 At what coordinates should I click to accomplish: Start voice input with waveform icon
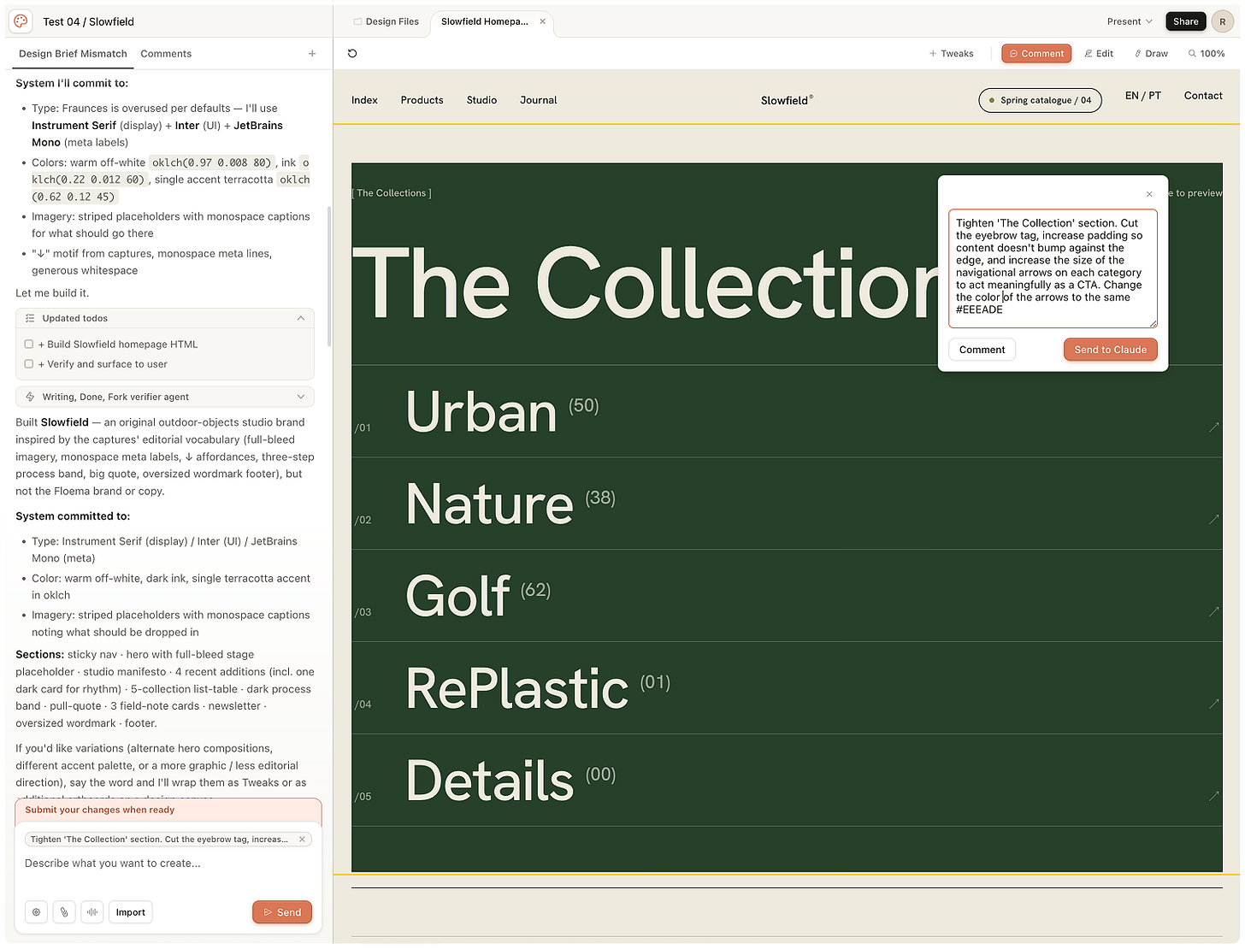[92, 912]
